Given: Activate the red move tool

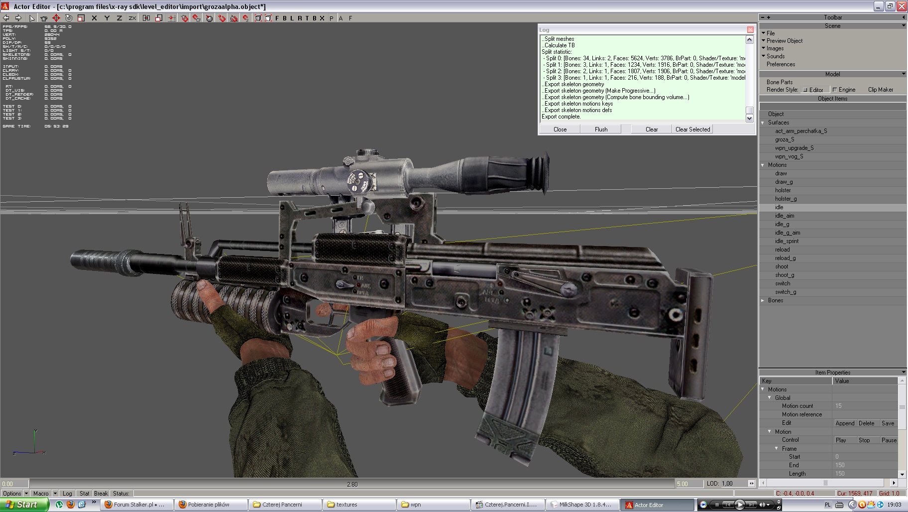Looking at the screenshot, I should pos(56,18).
